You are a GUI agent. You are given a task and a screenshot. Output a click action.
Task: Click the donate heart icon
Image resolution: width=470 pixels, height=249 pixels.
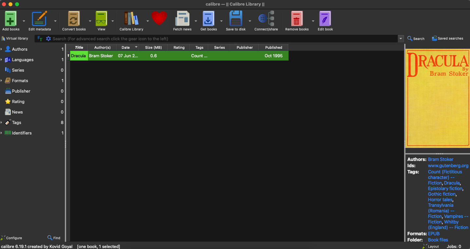[159, 18]
